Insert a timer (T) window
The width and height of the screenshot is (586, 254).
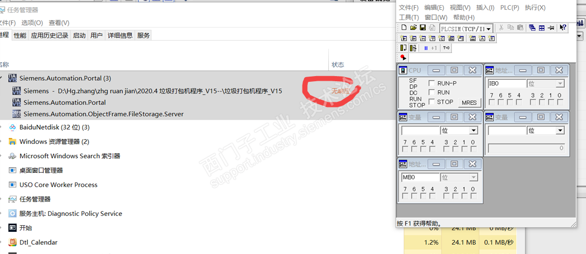click(x=432, y=39)
